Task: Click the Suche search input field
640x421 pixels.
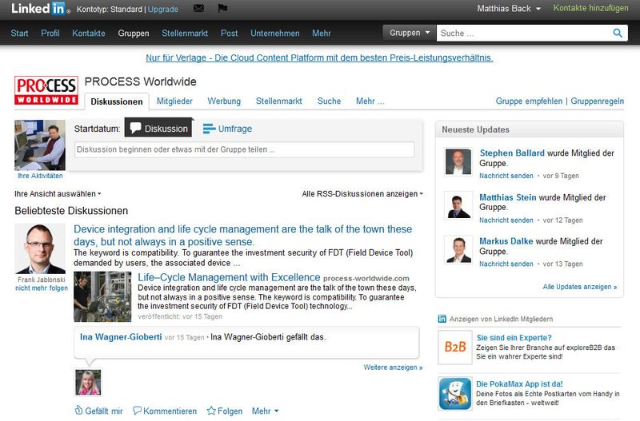Action: (524, 33)
